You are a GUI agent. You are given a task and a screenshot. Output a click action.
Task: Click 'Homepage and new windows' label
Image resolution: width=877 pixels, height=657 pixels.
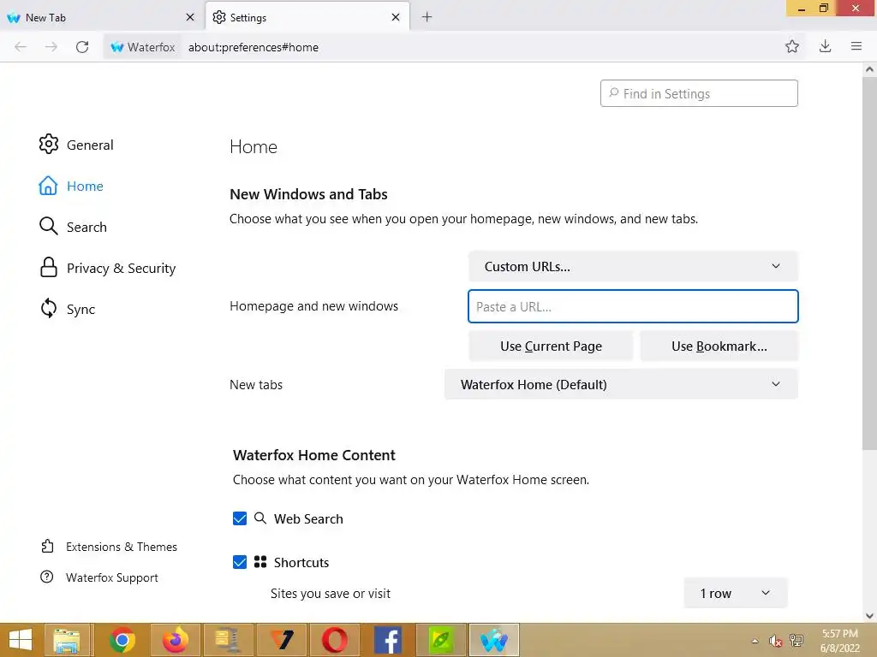click(313, 306)
